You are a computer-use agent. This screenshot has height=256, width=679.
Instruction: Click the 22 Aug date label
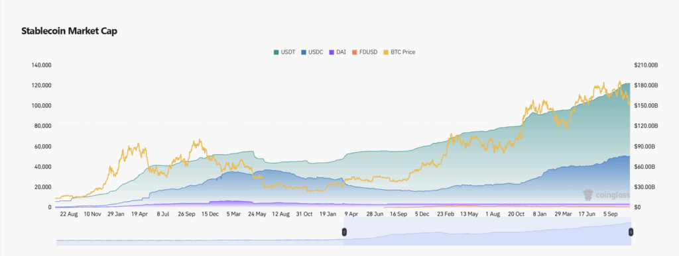click(x=69, y=214)
